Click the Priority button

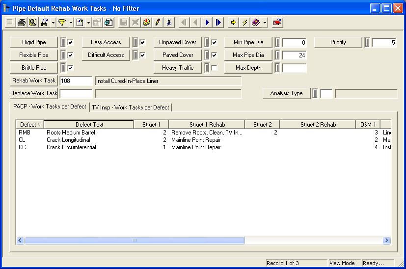coord(338,42)
